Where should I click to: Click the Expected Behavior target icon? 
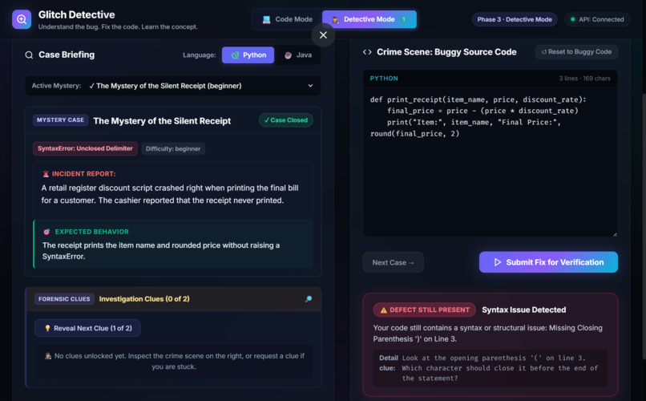pyautogui.click(x=46, y=232)
